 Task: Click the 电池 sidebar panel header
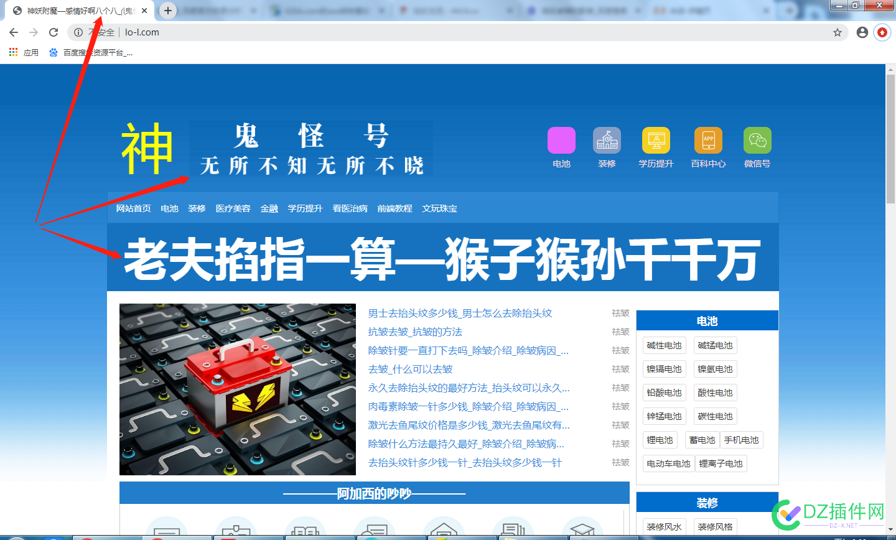tap(707, 321)
